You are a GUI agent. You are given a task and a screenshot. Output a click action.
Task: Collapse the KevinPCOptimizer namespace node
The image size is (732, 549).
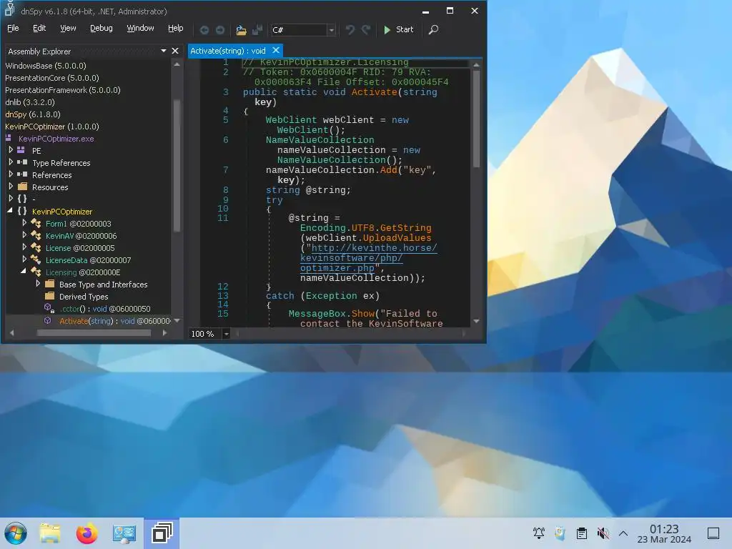pos(10,211)
